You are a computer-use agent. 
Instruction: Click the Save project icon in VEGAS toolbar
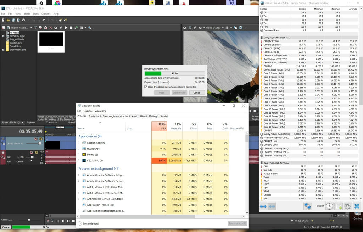[13, 20]
